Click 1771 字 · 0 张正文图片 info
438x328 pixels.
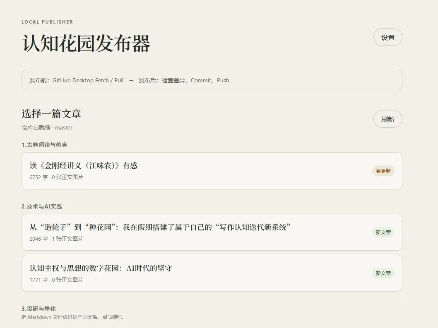[x=56, y=280]
